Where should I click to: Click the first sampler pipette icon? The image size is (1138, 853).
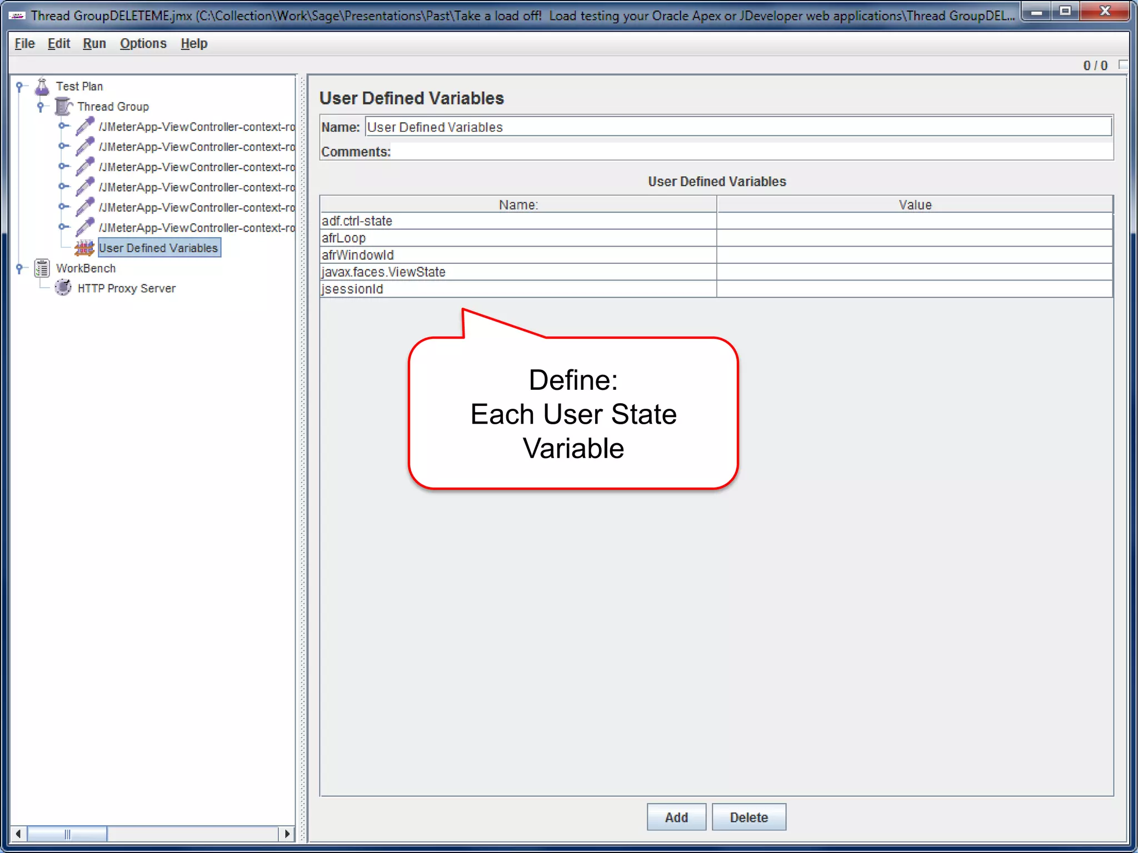point(84,127)
